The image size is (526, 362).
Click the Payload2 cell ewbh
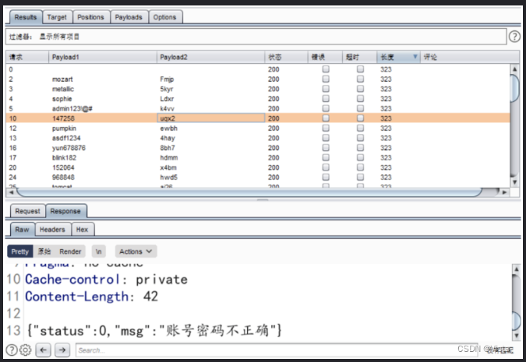(x=210, y=128)
